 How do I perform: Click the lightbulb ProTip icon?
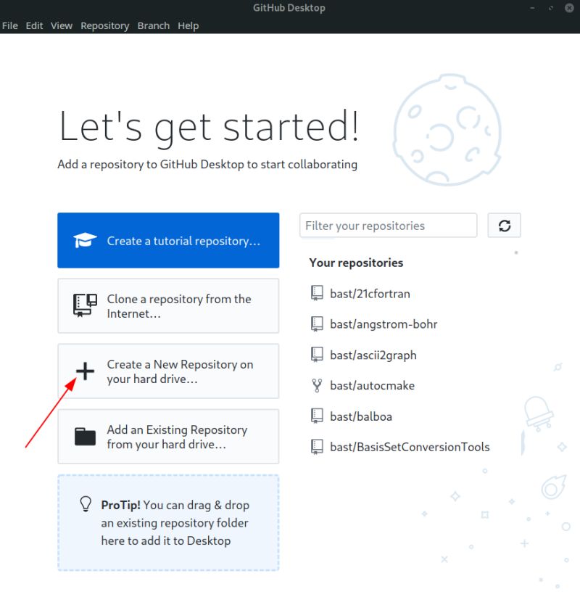click(x=86, y=504)
